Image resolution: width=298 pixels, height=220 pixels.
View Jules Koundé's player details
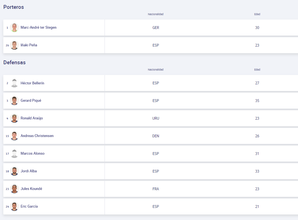tap(31, 189)
